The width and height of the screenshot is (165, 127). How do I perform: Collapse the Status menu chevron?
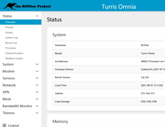37,16
